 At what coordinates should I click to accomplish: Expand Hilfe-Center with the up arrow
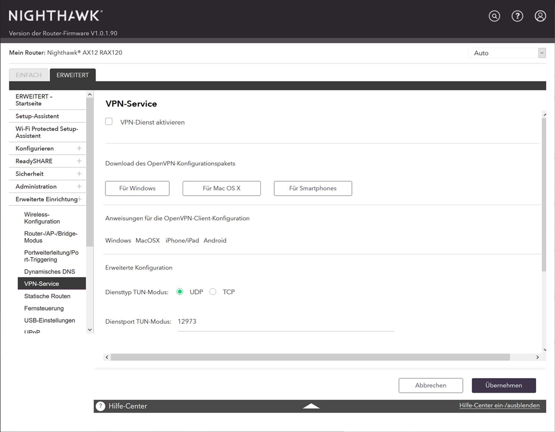[x=311, y=406]
